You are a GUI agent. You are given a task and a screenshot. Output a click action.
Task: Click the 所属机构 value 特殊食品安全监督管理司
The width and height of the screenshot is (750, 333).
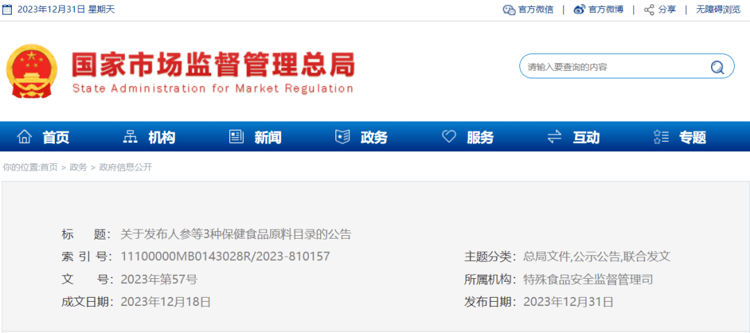pos(588,280)
